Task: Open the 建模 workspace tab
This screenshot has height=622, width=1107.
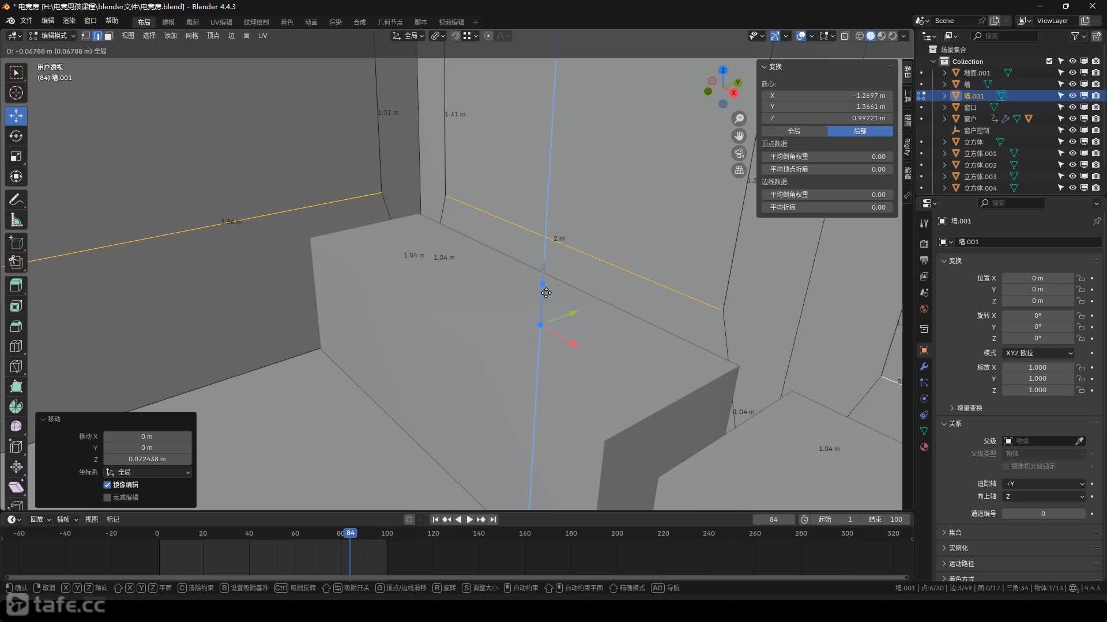Action: coord(168,22)
